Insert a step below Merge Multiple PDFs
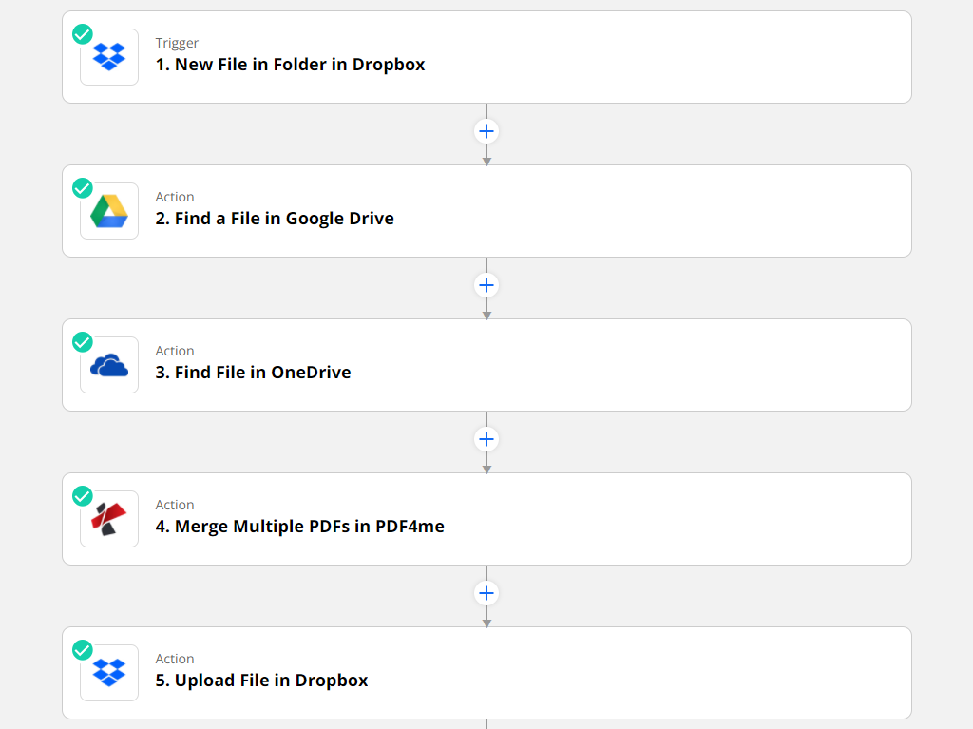The height and width of the screenshot is (729, 973). [x=486, y=593]
